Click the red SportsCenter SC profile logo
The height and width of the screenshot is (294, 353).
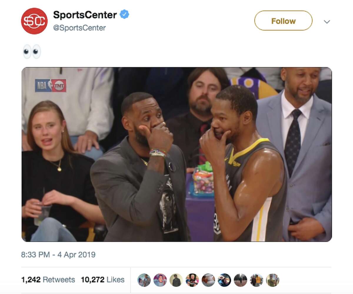pyautogui.click(x=34, y=21)
